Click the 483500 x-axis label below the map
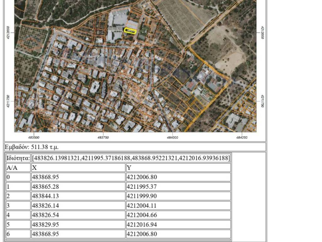Viewport: 322px width, 242px height. point(34,137)
